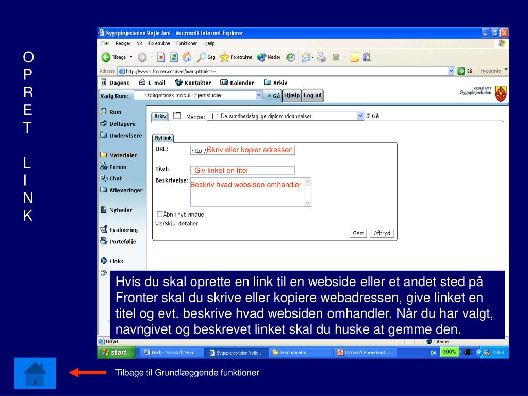Image resolution: width=528 pixels, height=396 pixels.
Task: Open Favorites (Foretrukne) star icon
Action: [x=224, y=57]
